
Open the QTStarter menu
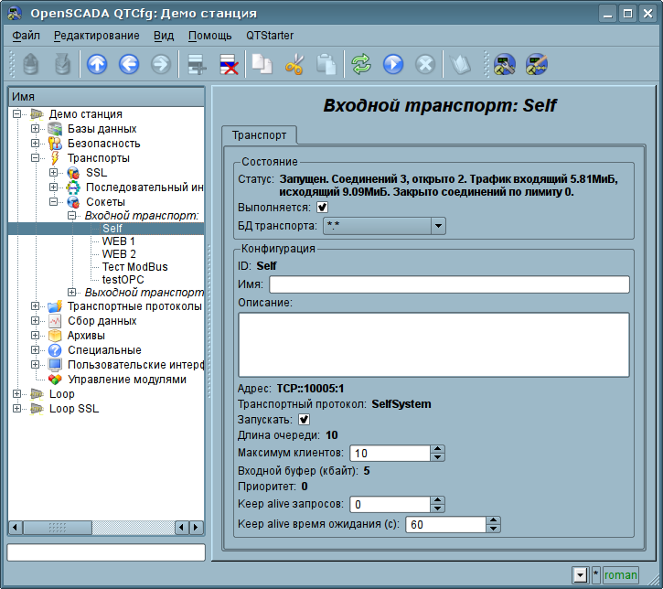click(x=270, y=36)
